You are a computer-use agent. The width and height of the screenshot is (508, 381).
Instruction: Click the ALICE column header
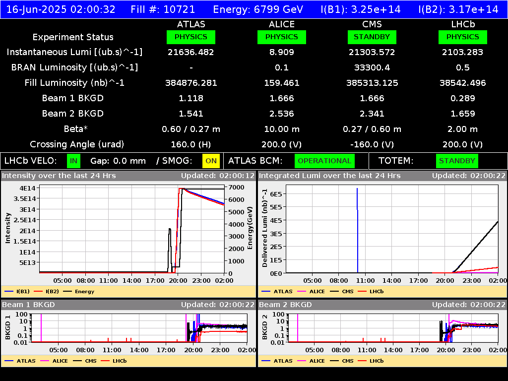click(282, 24)
